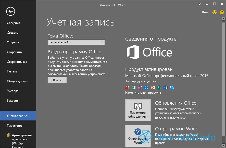This screenshot has width=226, height=148.
Task: Click the PowerPoint app icon
Action: (153, 88)
